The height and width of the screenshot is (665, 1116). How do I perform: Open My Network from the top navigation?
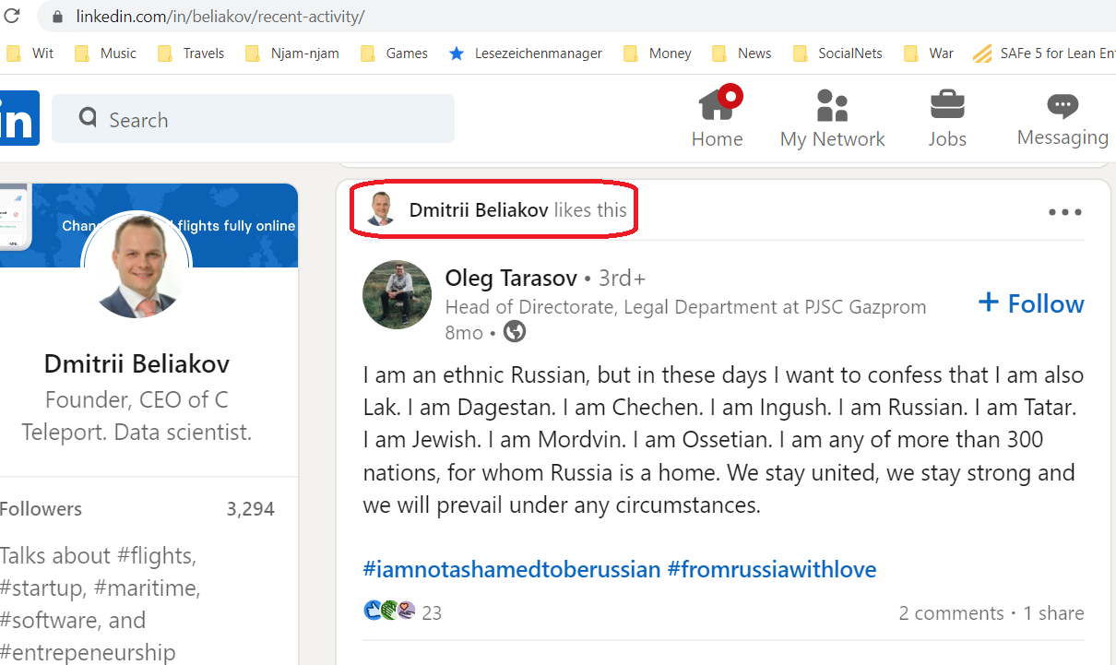(832, 118)
